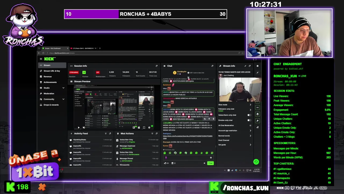This screenshot has width=344, height=194.
Task: Select Stream in the sidebar
Action: (x=52, y=65)
